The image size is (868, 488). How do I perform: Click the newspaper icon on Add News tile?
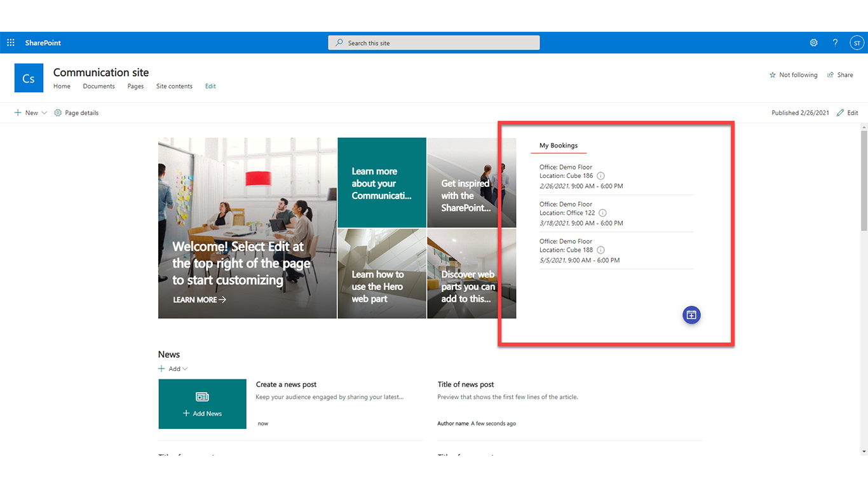click(202, 396)
